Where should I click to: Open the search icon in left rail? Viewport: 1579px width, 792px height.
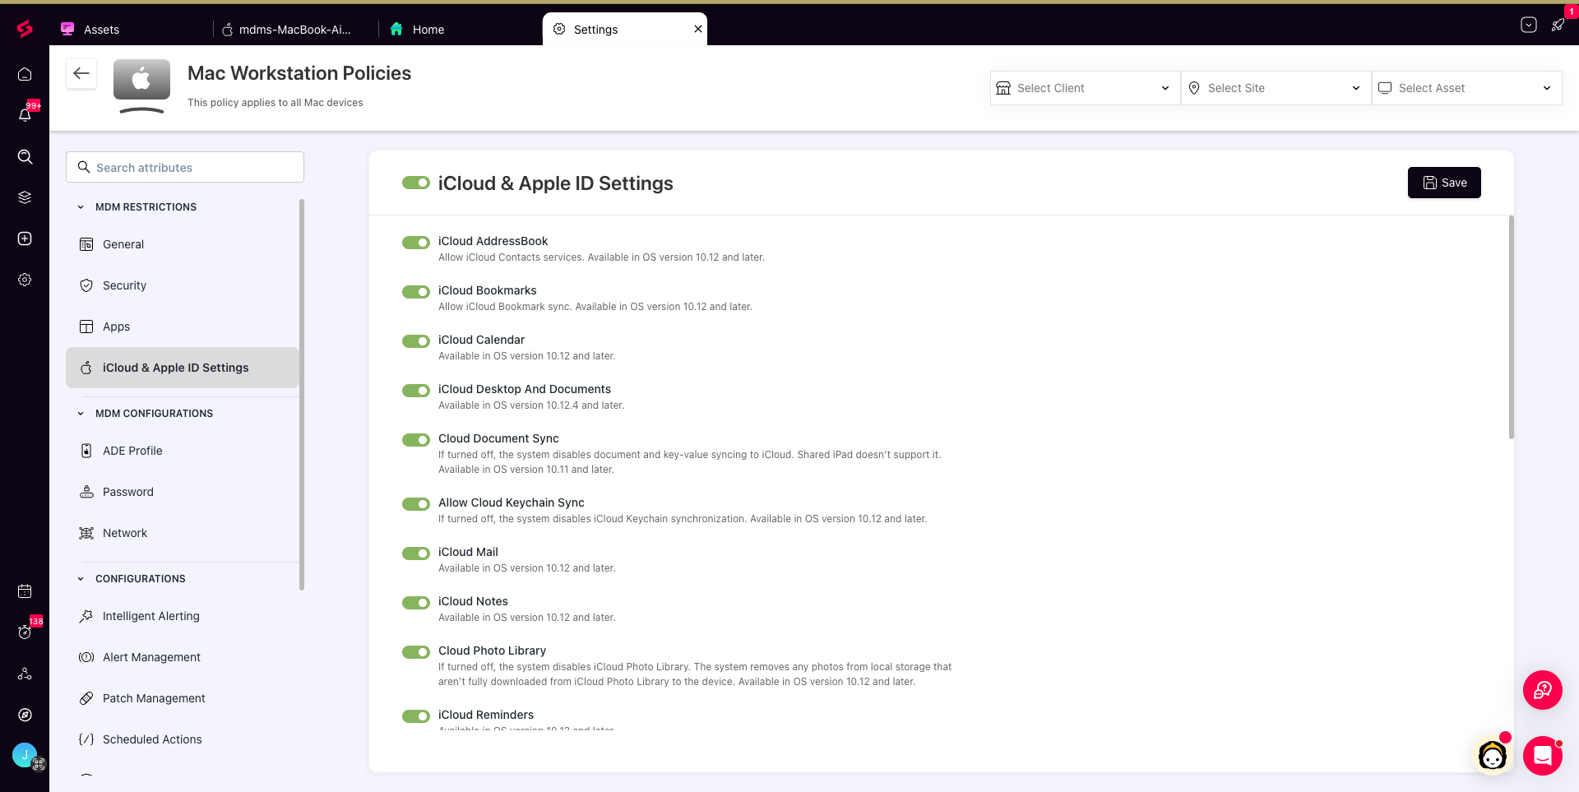25,156
